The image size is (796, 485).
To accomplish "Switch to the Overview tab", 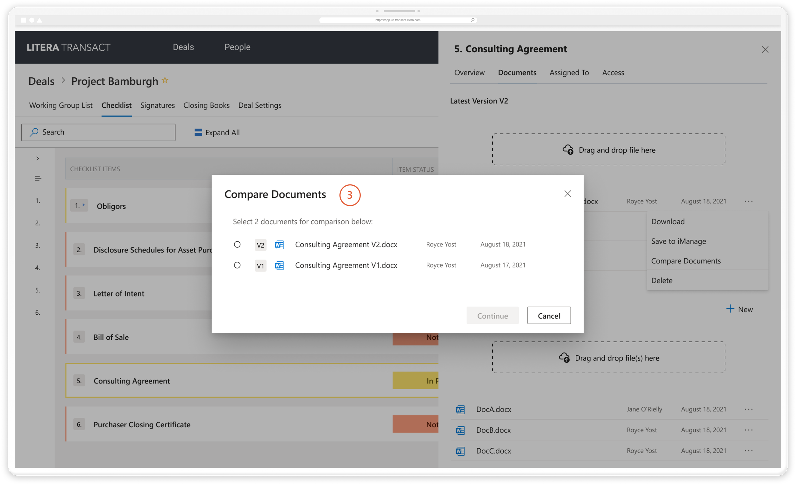I will 469,72.
